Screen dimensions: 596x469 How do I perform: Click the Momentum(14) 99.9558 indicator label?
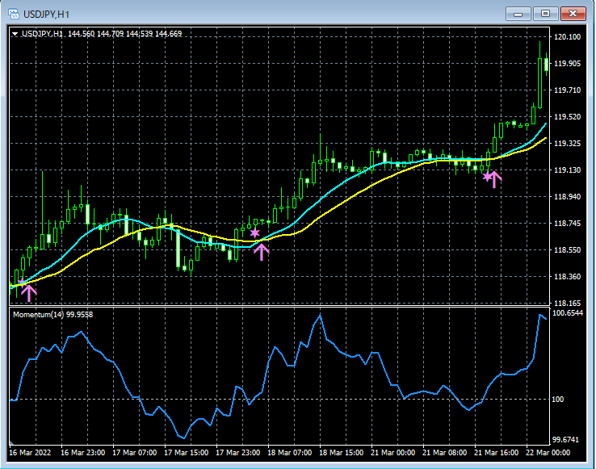coord(52,315)
